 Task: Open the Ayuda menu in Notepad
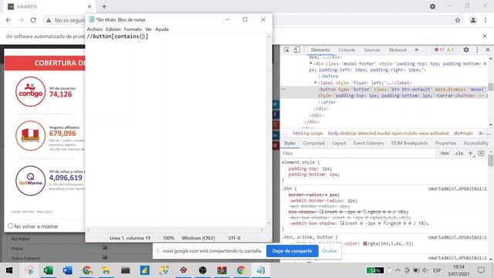coord(162,29)
